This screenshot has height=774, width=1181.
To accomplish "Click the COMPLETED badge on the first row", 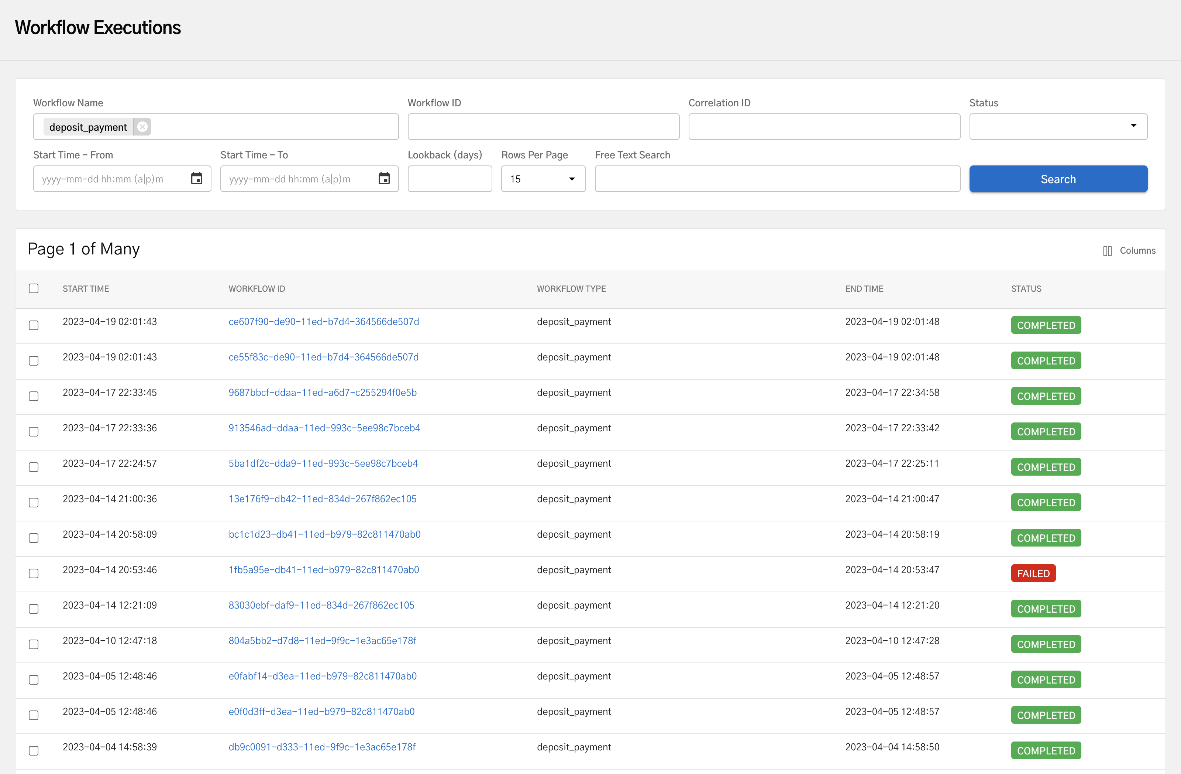I will pos(1046,325).
